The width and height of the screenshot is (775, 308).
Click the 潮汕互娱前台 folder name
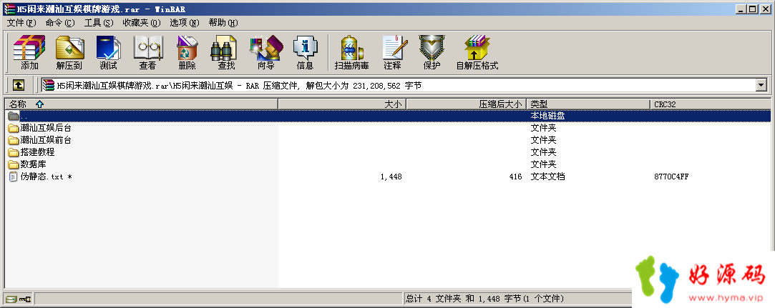click(46, 140)
